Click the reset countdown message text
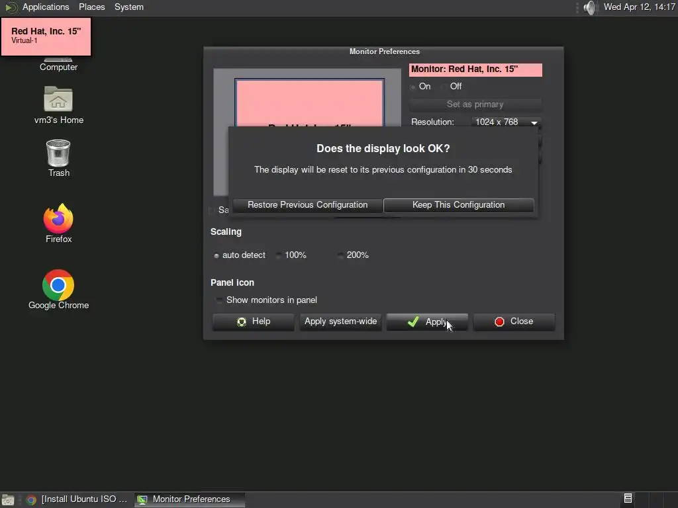 pos(383,170)
